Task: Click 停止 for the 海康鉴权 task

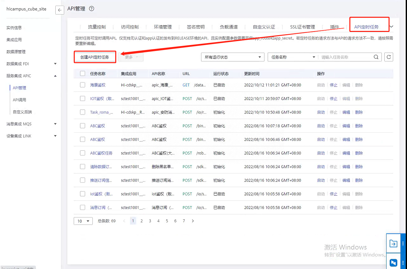Action: (334, 85)
